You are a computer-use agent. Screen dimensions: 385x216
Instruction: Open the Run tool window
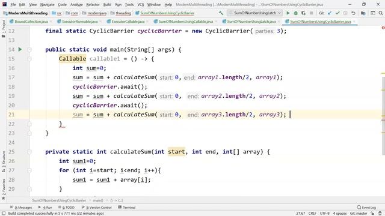point(45,208)
